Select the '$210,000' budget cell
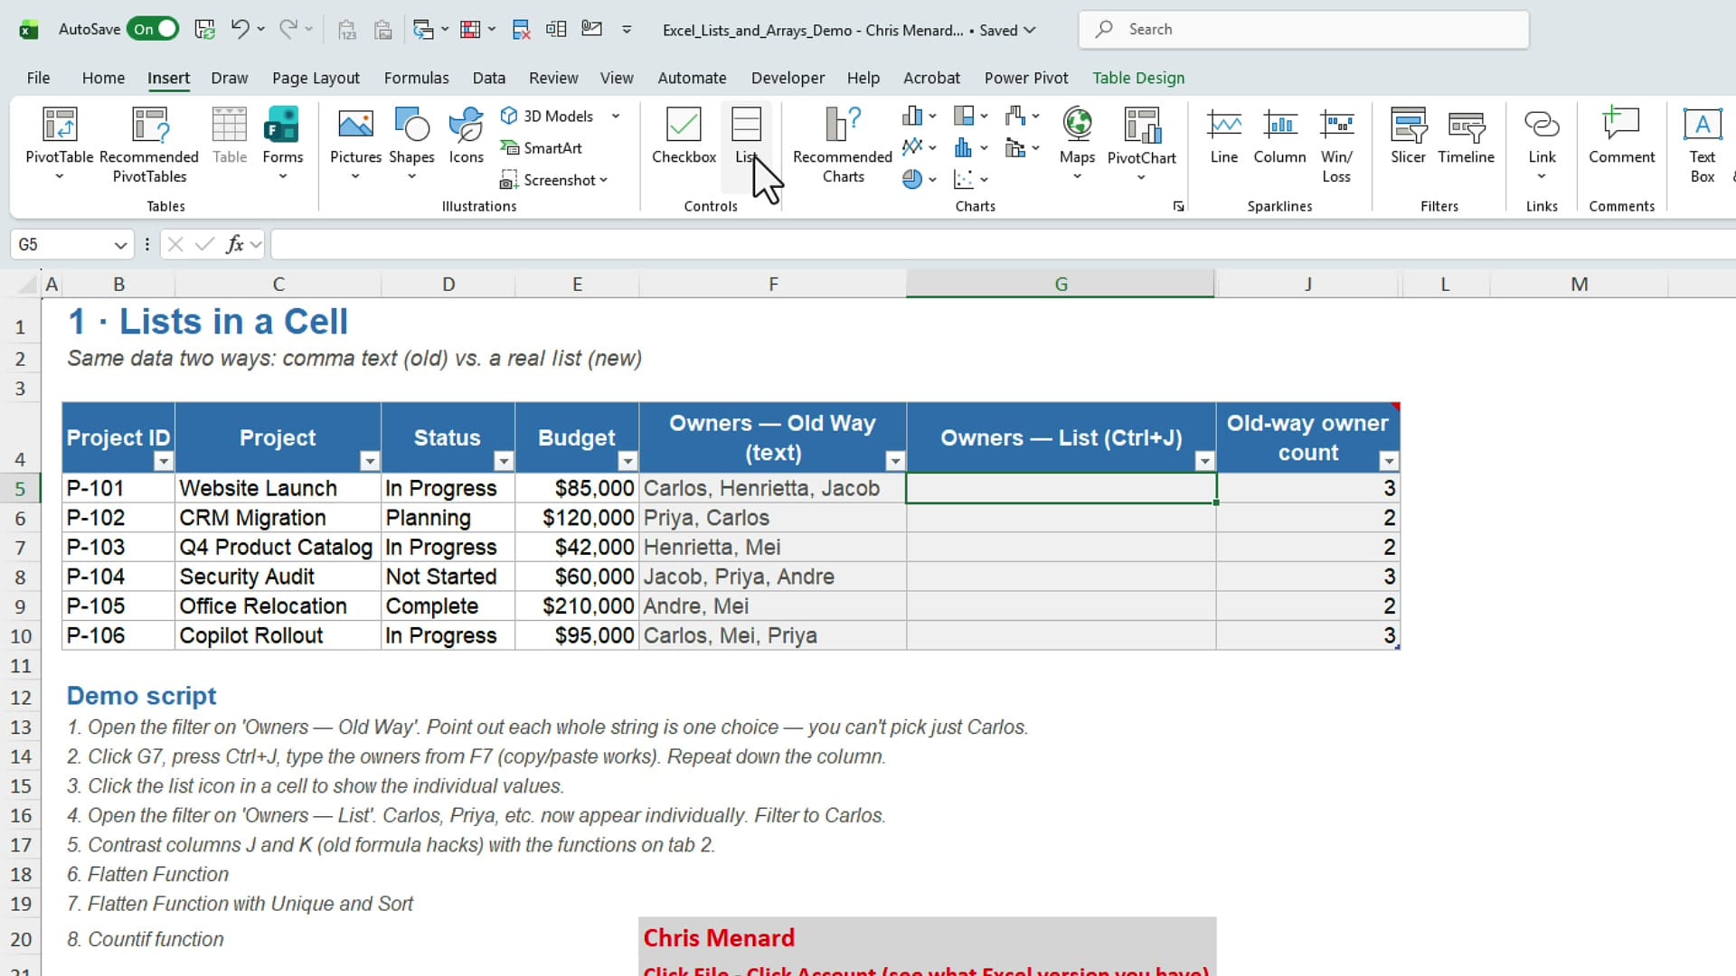This screenshot has height=976, width=1736. [x=577, y=606]
